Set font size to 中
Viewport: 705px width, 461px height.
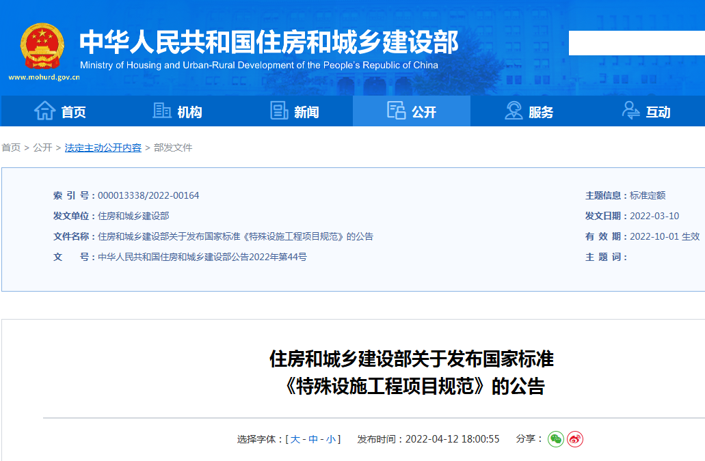pyautogui.click(x=313, y=439)
